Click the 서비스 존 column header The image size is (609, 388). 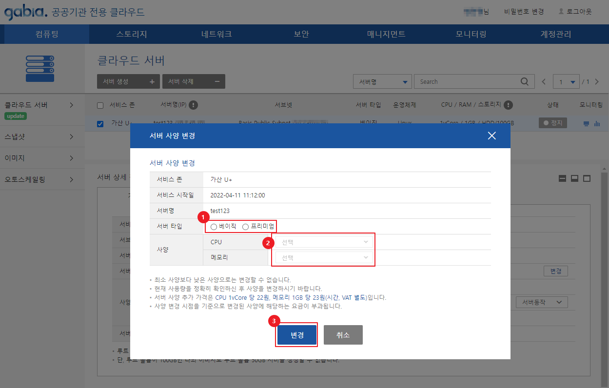(x=122, y=105)
